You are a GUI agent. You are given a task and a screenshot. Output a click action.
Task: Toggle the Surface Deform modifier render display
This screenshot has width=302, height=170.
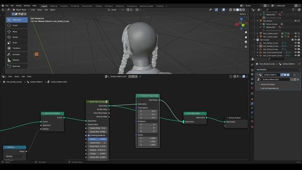[288, 75]
